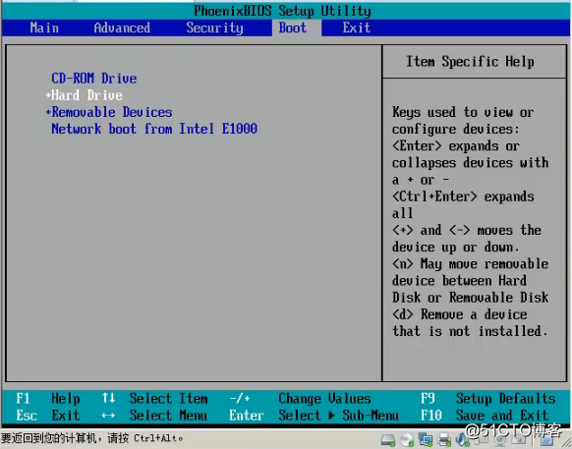Click the network adapter status icon

point(426,440)
